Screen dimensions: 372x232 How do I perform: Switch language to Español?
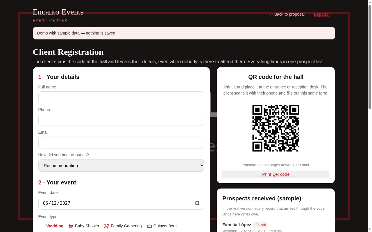(x=322, y=14)
